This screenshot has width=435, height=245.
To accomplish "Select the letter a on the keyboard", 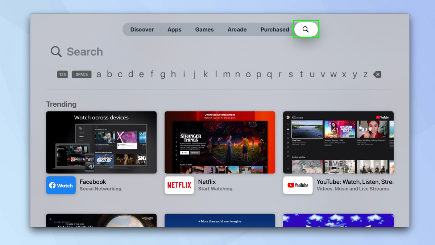I will (x=99, y=74).
